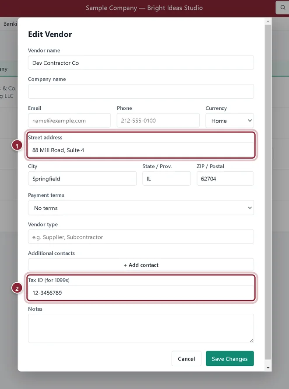
Task: Click the empty Company name field
Action: [x=141, y=91]
